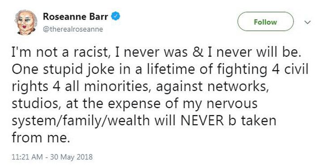The height and width of the screenshot is (167, 319).
Task: Click the word NEVER in the tweet
Action: coord(202,121)
